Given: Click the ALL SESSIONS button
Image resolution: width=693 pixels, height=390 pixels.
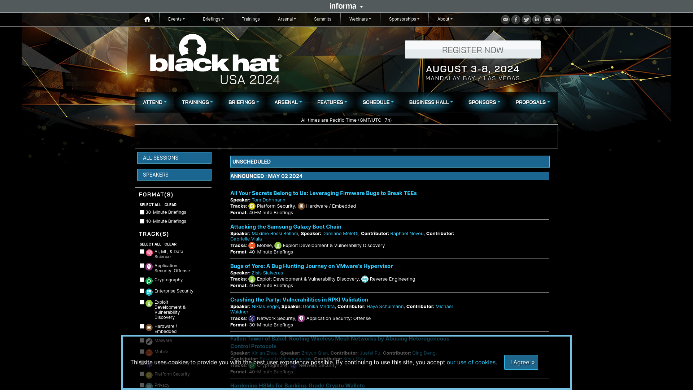Looking at the screenshot, I should (x=174, y=158).
